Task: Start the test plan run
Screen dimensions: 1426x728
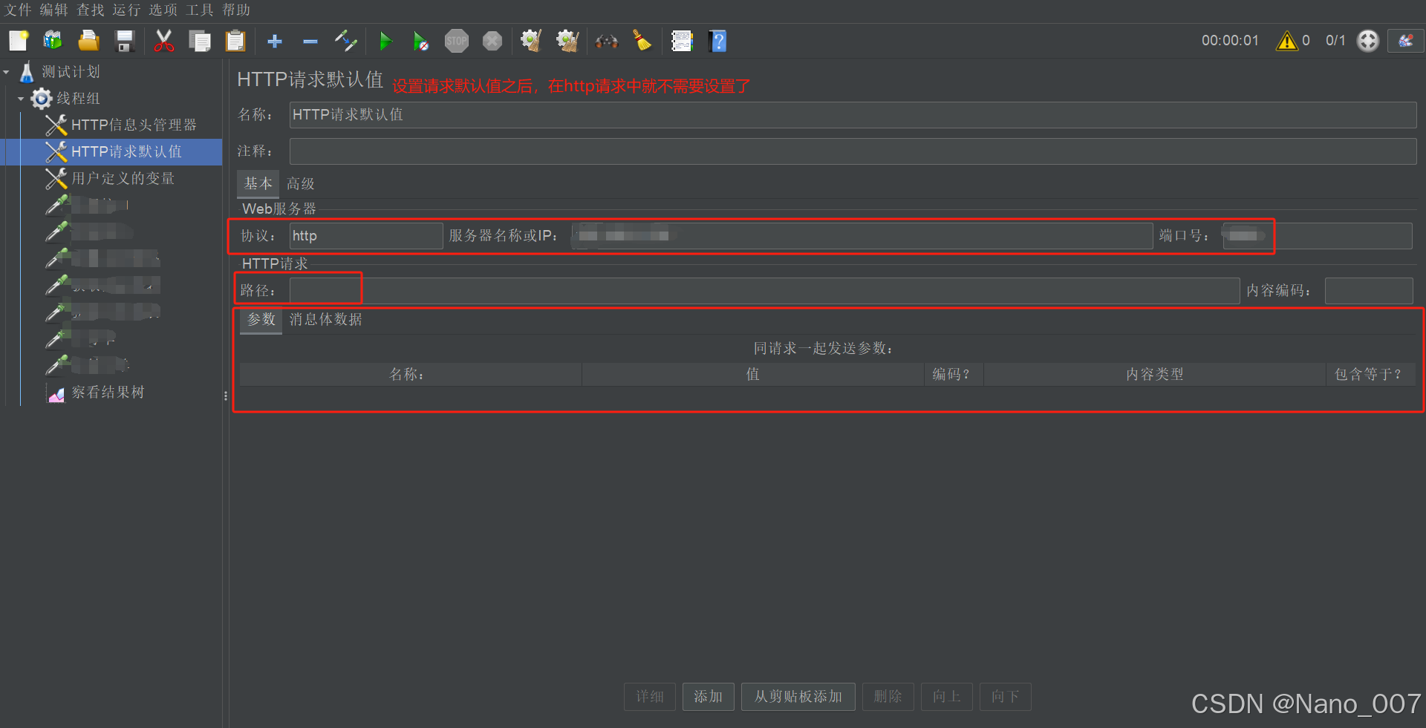Action: [x=385, y=41]
